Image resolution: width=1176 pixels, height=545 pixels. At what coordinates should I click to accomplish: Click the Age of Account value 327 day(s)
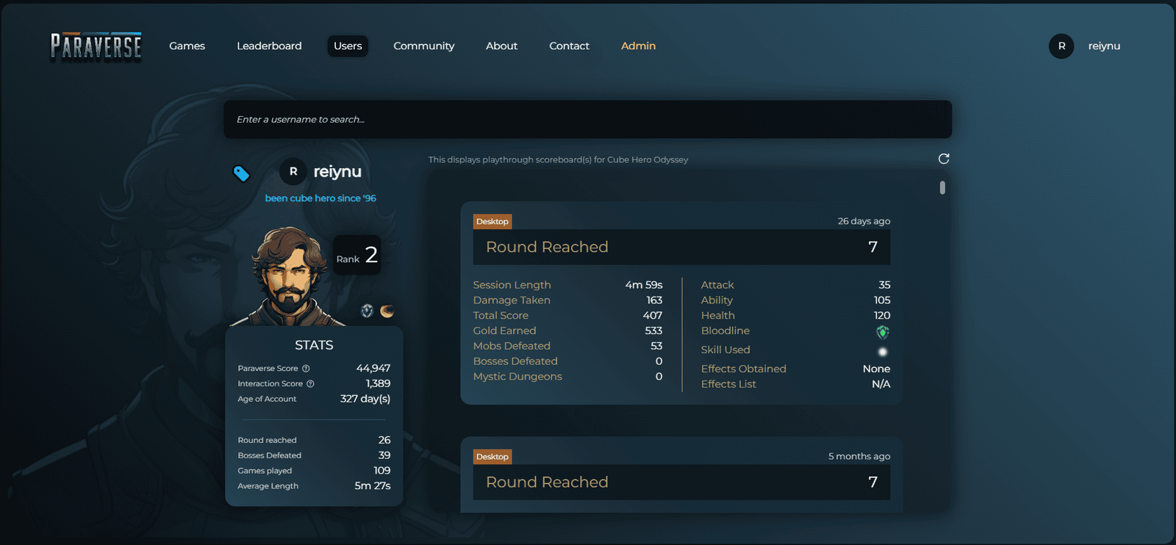(365, 399)
